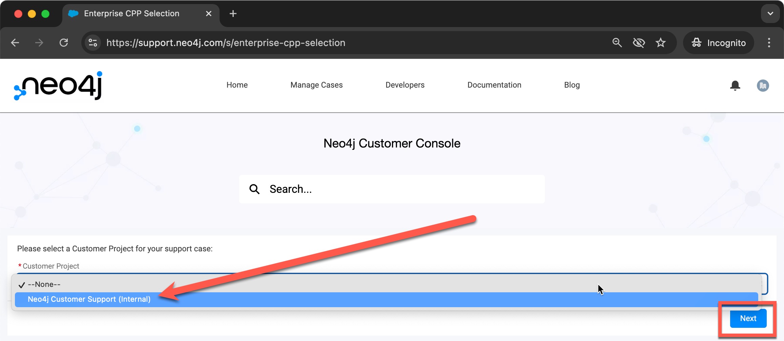Open the site information icon in address bar
This screenshot has height=341, width=784.
pos(93,43)
